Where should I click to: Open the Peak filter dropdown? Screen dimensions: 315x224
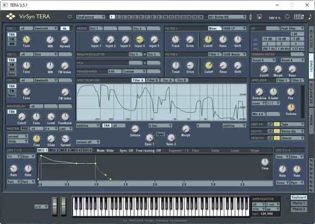292,28
